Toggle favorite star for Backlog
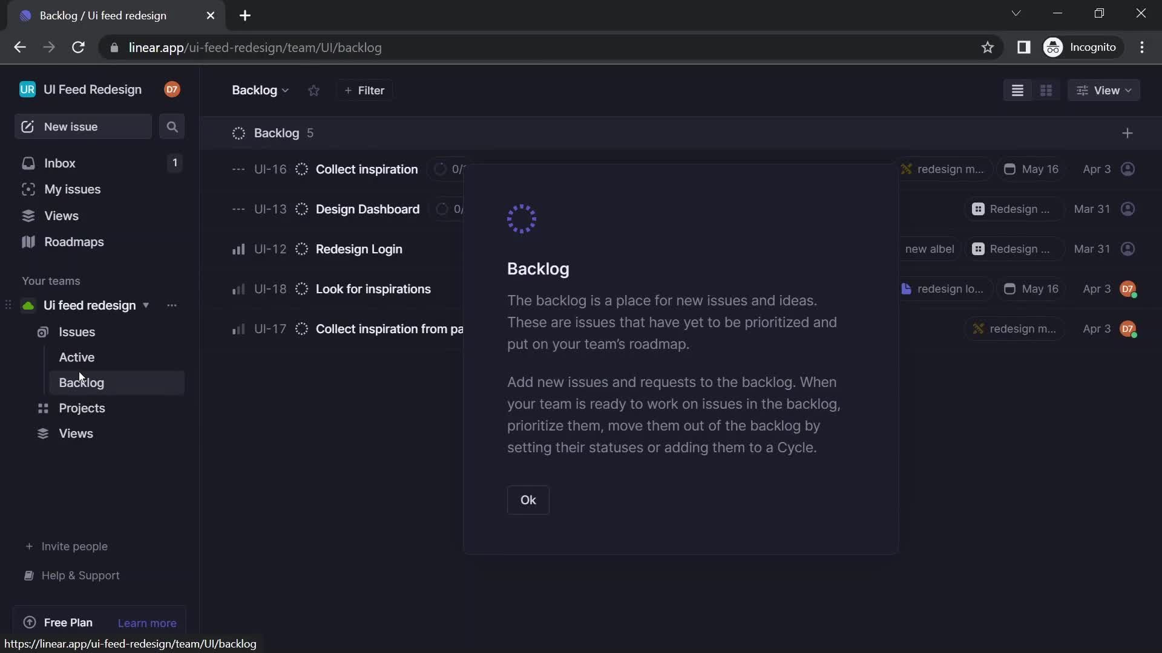Screen dimensions: 1162x653 tap(312, 90)
